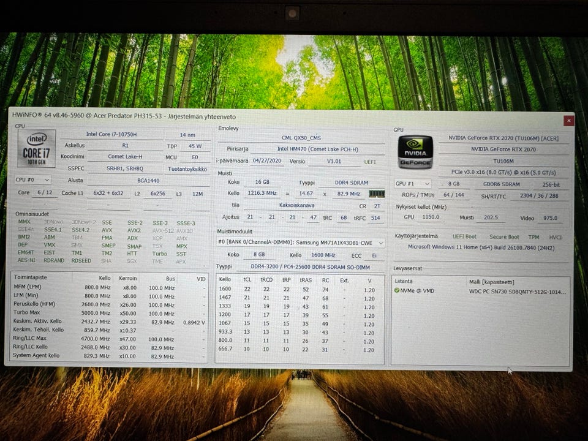Click the CML QX50_CMS motherboard field

pyautogui.click(x=301, y=138)
